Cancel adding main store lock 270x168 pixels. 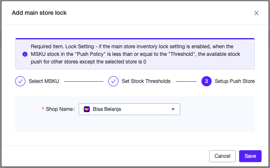point(222,156)
